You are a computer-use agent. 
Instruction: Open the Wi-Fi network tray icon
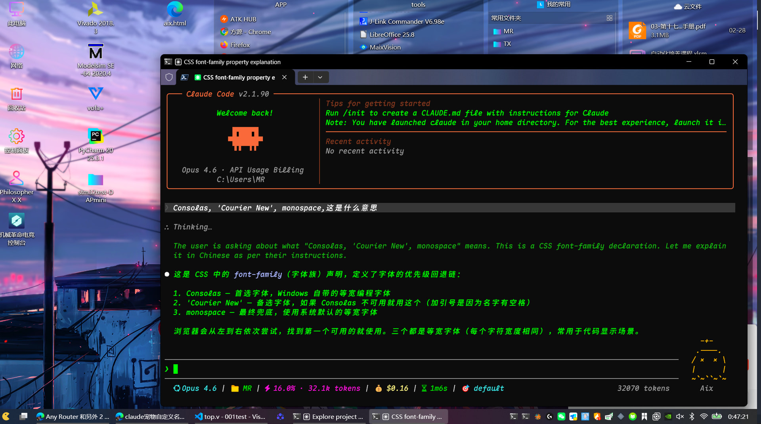tap(704, 416)
